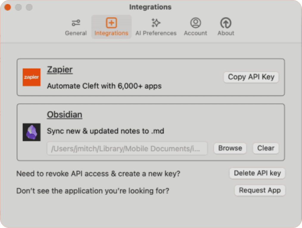Click the purple Obsidian app icon

[x=31, y=132]
